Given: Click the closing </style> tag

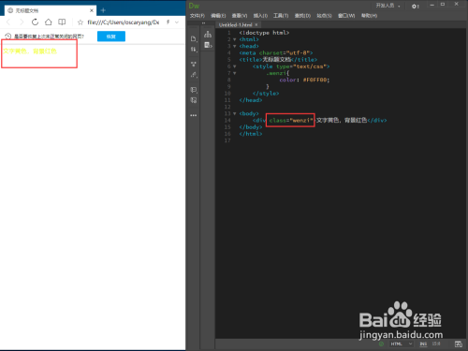Looking at the screenshot, I should 266,94.
